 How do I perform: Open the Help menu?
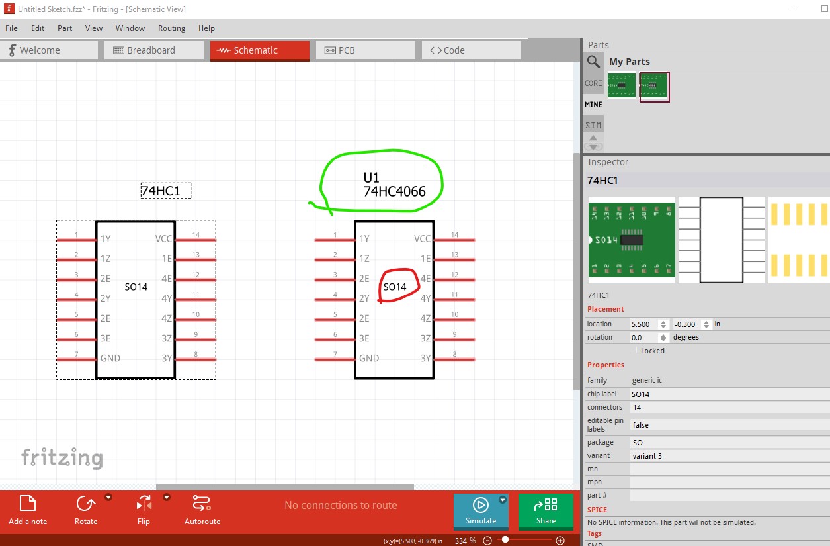(x=206, y=28)
